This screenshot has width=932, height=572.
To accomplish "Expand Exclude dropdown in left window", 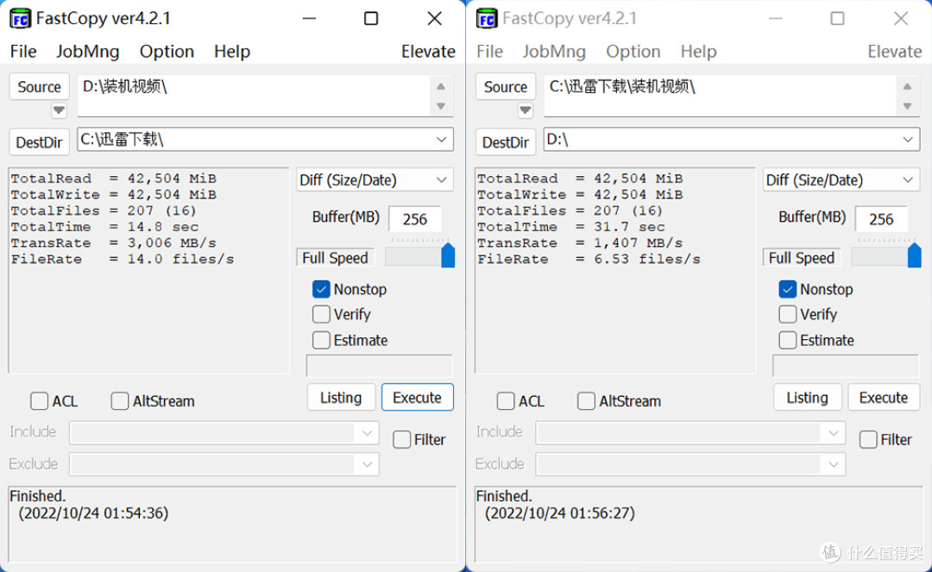I will (367, 464).
